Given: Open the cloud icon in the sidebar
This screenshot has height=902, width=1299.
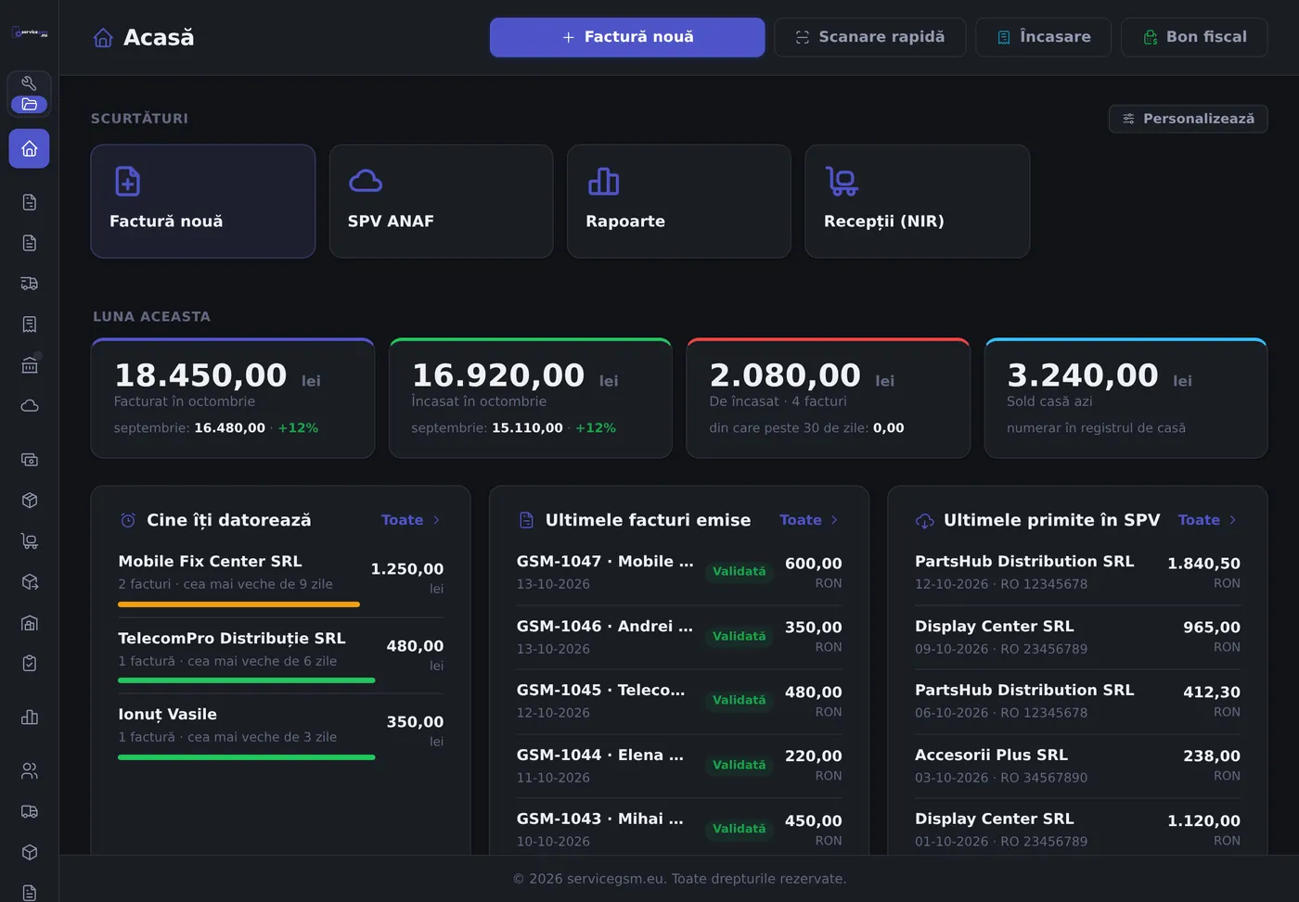Looking at the screenshot, I should pyautogui.click(x=29, y=406).
